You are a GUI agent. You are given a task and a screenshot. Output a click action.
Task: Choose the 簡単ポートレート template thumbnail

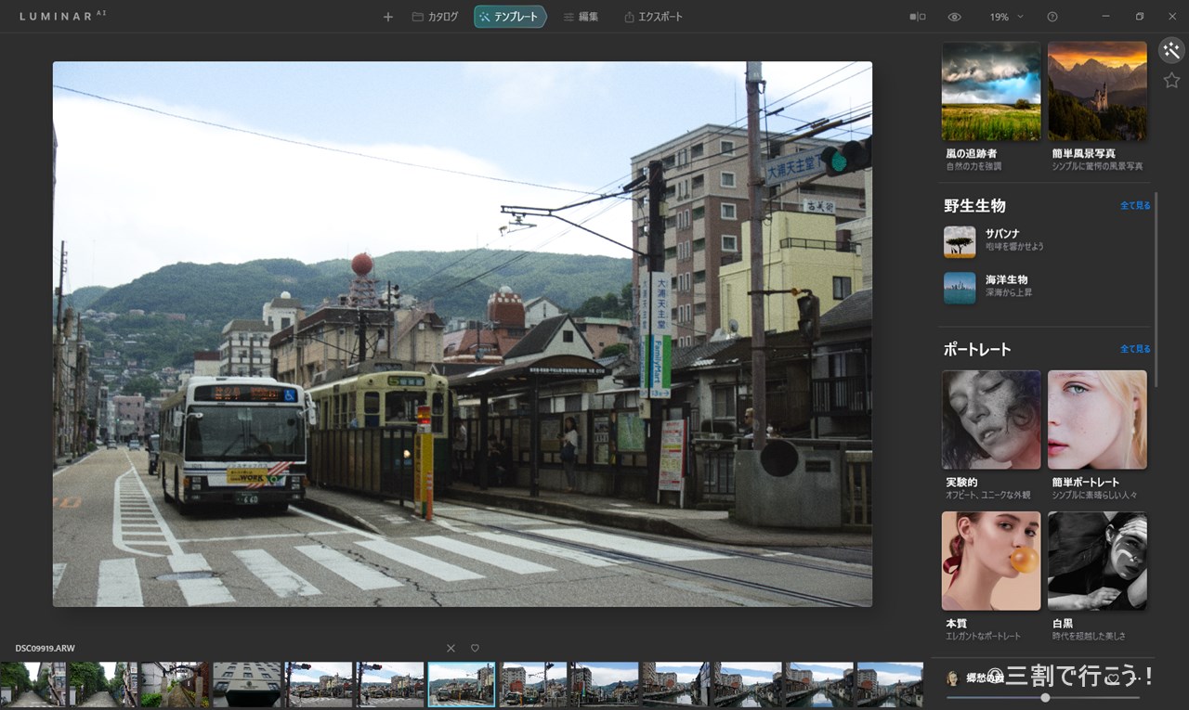pyautogui.click(x=1097, y=420)
